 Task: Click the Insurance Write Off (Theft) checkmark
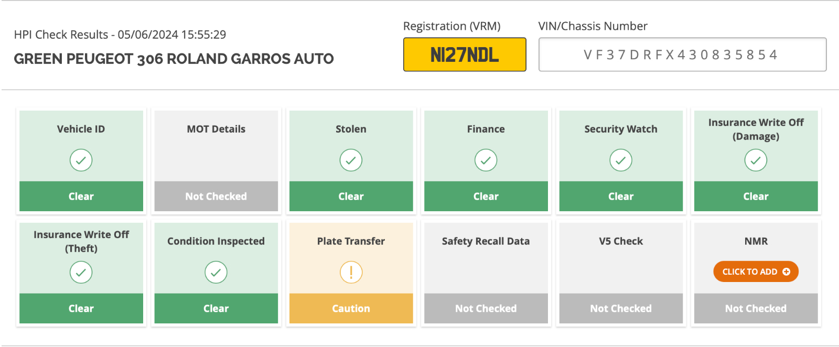(81, 272)
